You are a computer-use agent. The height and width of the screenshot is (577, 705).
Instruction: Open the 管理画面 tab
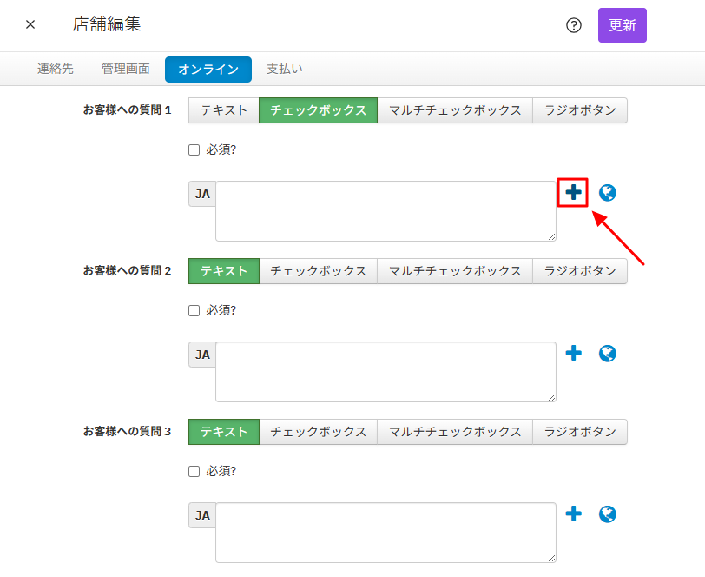click(x=125, y=69)
